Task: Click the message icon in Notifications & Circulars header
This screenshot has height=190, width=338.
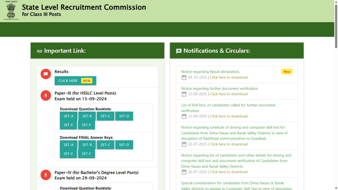Action: pos(179,51)
